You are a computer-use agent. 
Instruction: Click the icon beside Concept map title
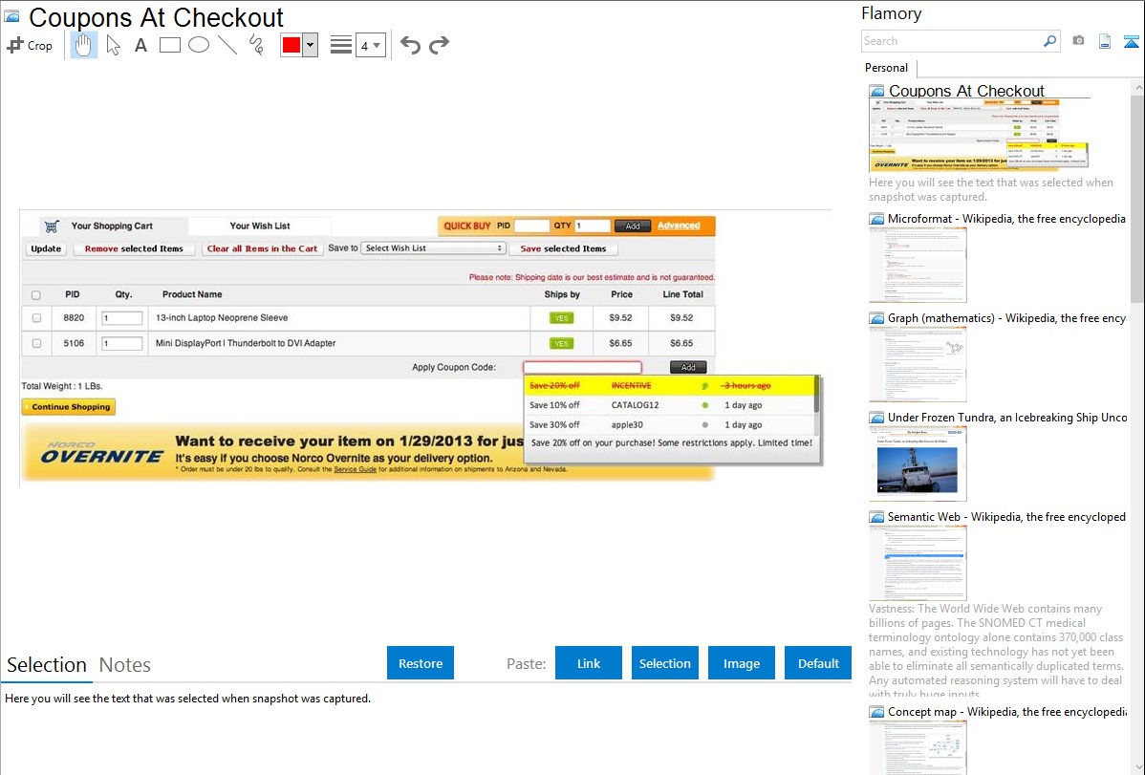coord(876,712)
